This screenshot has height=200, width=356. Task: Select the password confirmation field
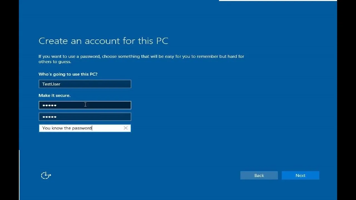85,116
